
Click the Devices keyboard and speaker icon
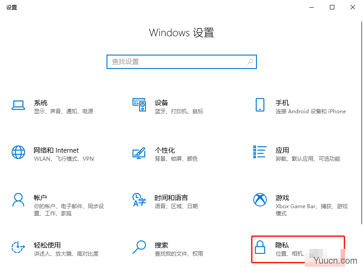tap(139, 105)
